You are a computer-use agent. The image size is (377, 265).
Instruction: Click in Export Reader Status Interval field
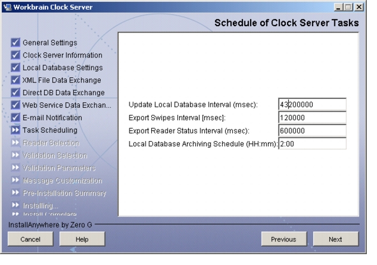coord(313,131)
